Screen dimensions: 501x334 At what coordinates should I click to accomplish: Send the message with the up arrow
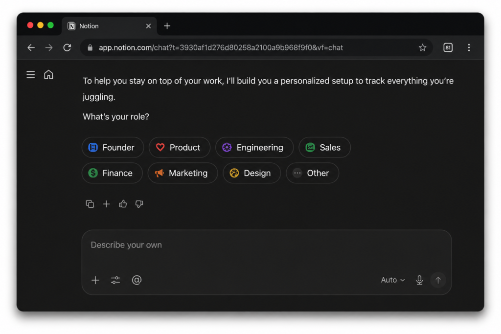438,280
